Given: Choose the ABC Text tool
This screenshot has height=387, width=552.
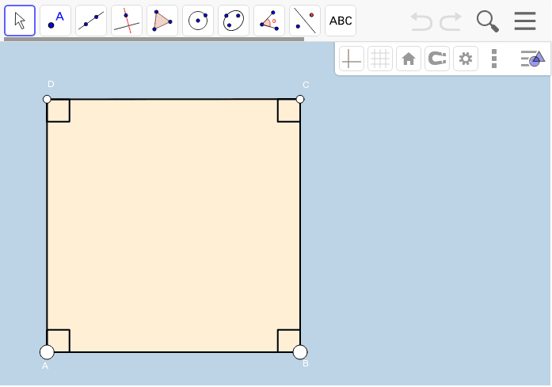Looking at the screenshot, I should tap(341, 21).
